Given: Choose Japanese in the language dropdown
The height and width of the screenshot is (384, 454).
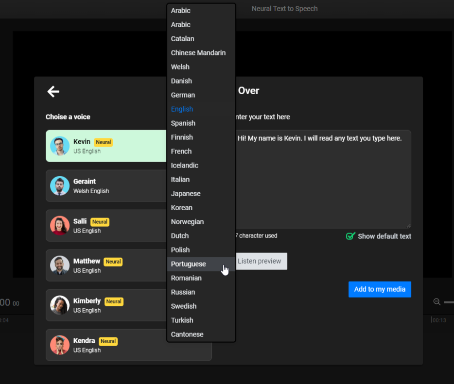Looking at the screenshot, I should (186, 194).
